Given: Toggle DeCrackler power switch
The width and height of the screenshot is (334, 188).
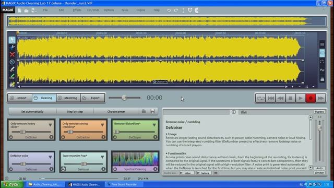Looking at the screenshot, I should click(x=63, y=137).
